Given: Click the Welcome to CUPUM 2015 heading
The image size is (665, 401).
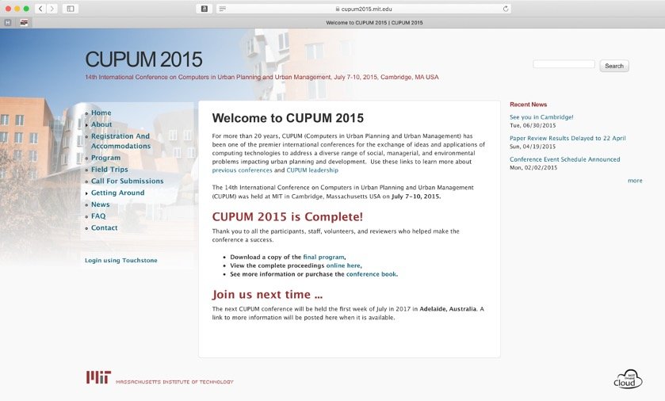Looking at the screenshot, I should click(x=288, y=118).
